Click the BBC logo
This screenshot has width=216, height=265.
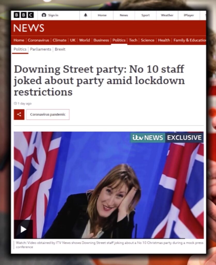pyautogui.click(x=24, y=15)
